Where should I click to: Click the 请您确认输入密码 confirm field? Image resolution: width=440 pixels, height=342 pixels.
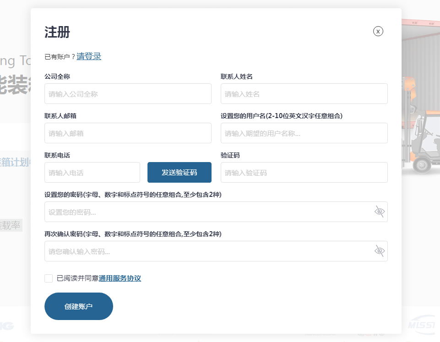coord(206,251)
